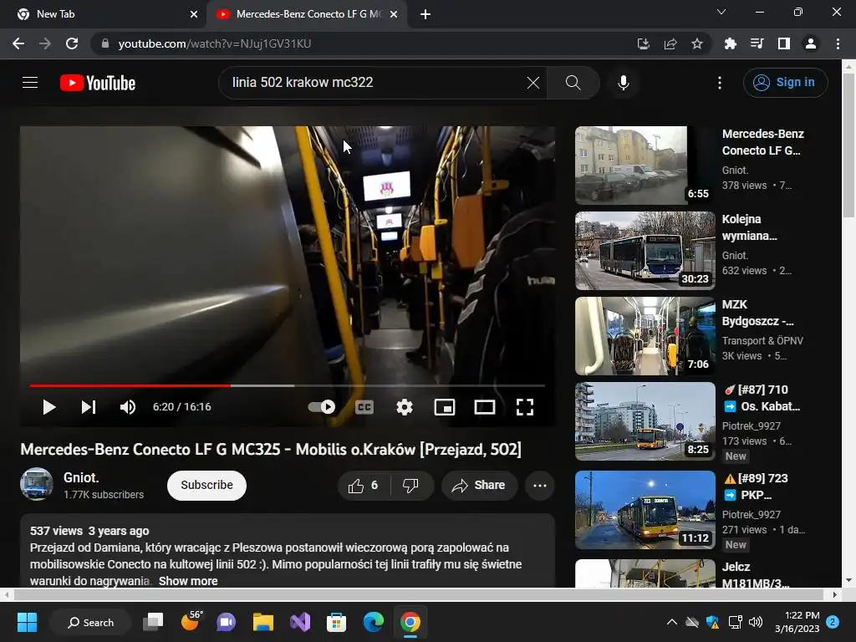856x642 pixels.
Task: Open the Kolejna wymiana video title
Action: click(x=750, y=227)
